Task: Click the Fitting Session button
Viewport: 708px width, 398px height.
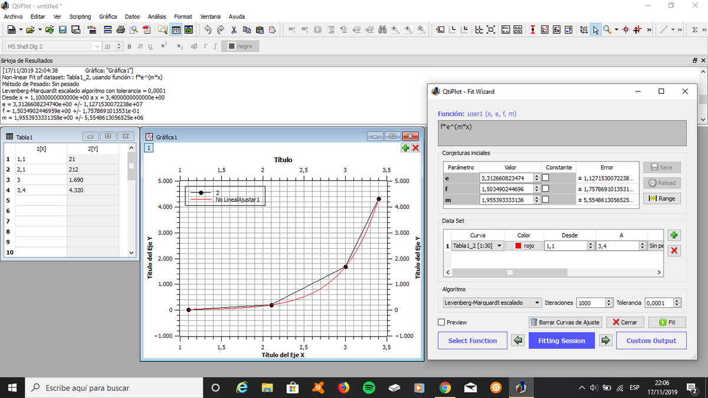Action: pos(562,340)
